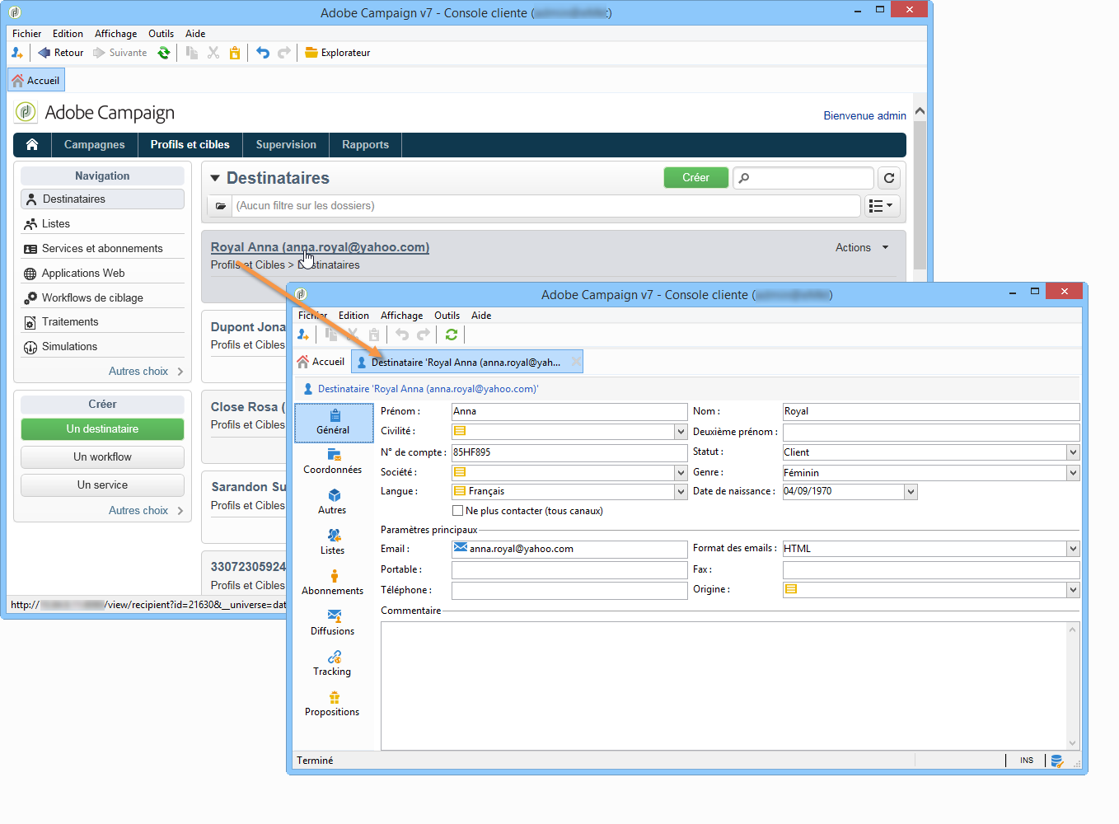Click the copy icon in the recipient window toolbar
1119x824 pixels.
331,335
